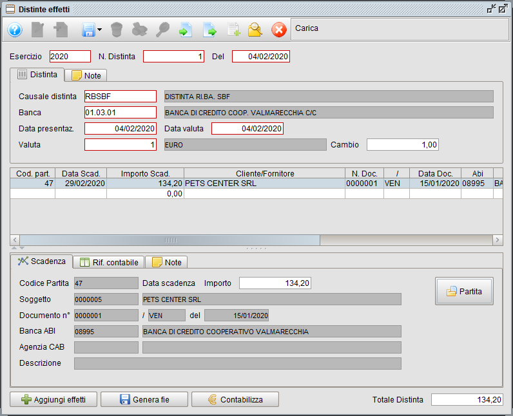
Task: Click the table scrollbar left arrow
Action: (15, 240)
